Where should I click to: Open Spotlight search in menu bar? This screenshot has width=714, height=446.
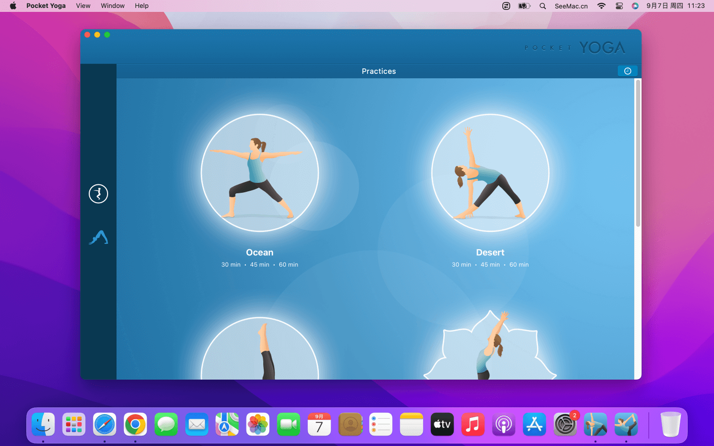[x=542, y=6]
